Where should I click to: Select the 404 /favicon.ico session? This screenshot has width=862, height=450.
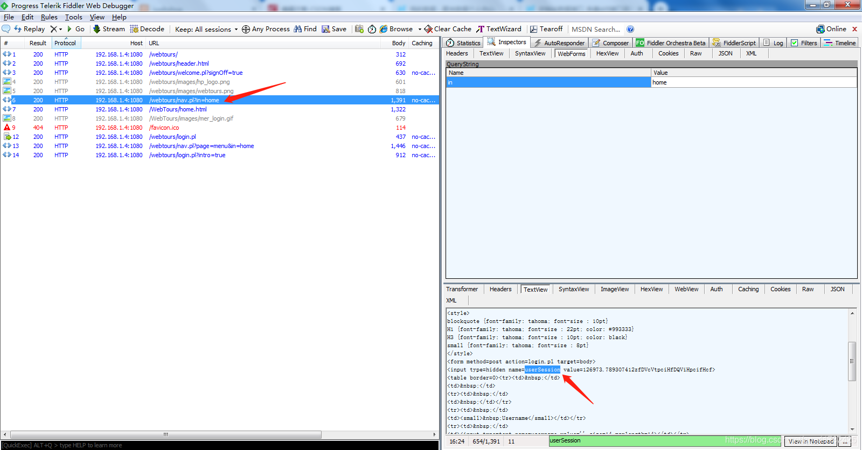220,128
